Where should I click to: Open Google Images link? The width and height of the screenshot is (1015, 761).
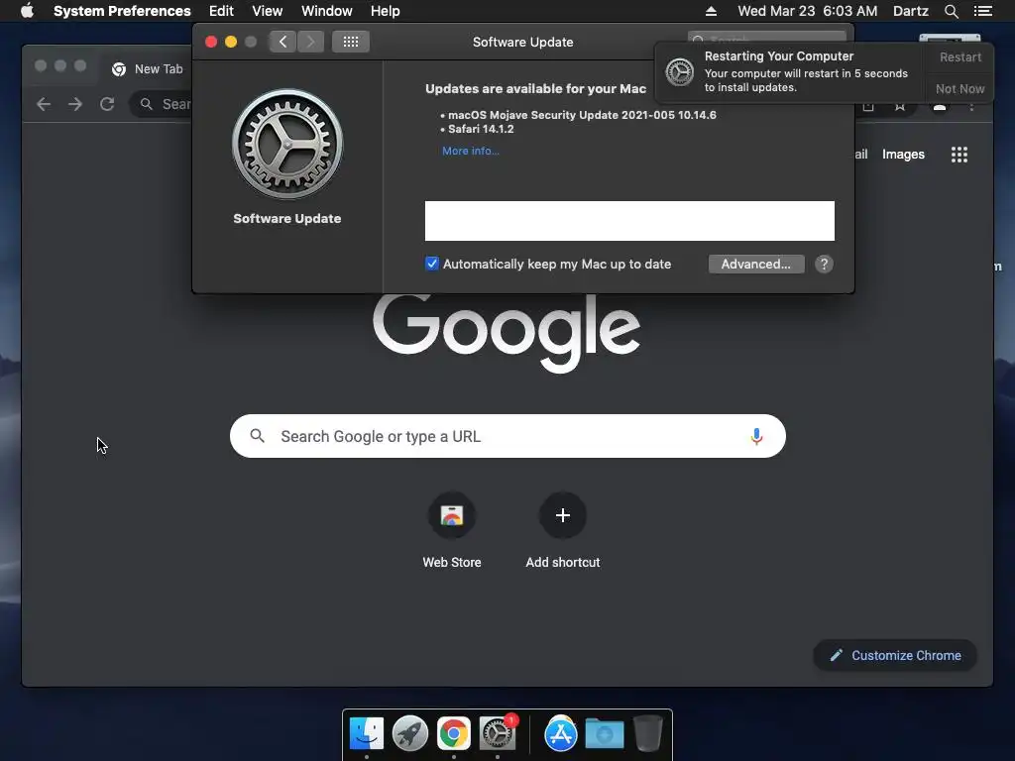point(903,154)
